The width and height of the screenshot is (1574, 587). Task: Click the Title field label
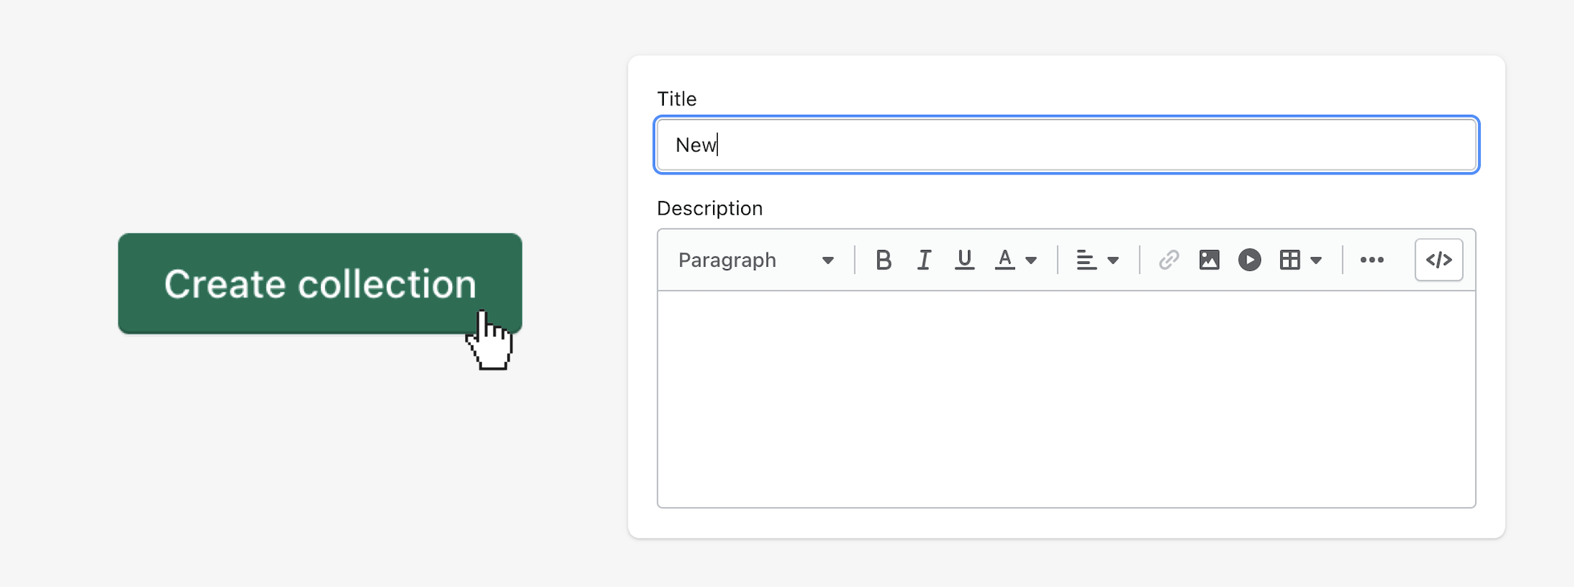pyautogui.click(x=677, y=99)
